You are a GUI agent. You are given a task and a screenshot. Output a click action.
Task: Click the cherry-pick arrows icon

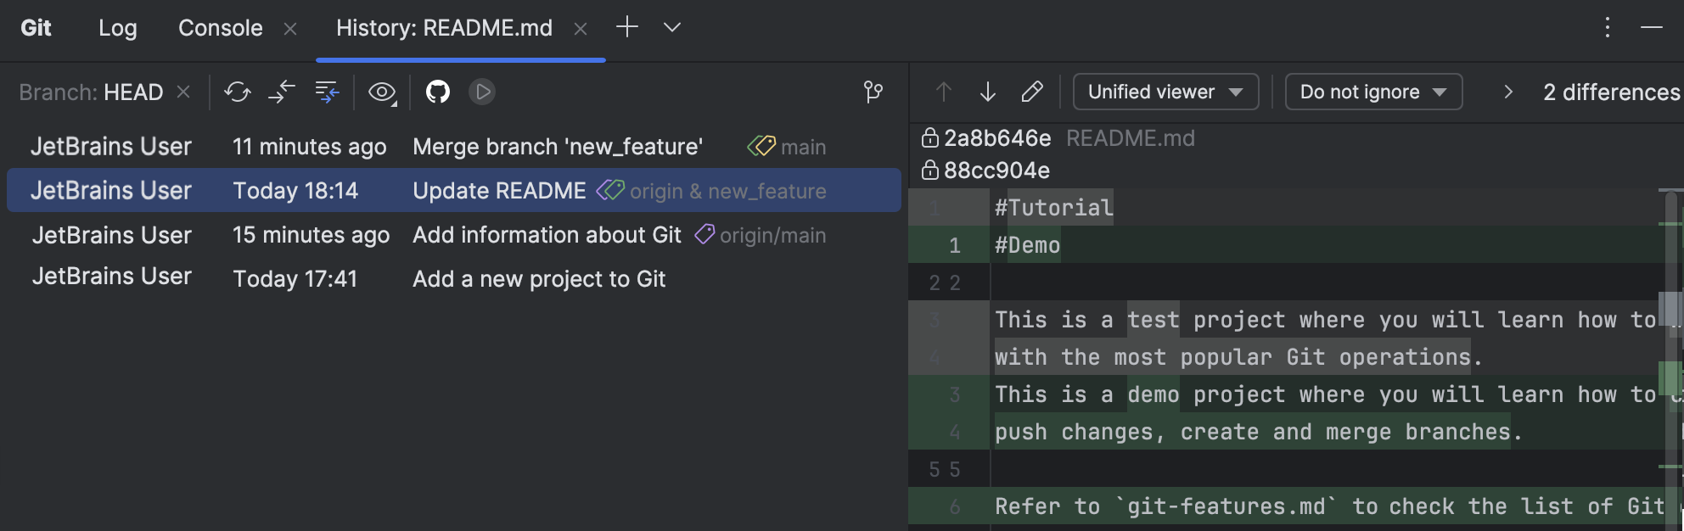[282, 92]
